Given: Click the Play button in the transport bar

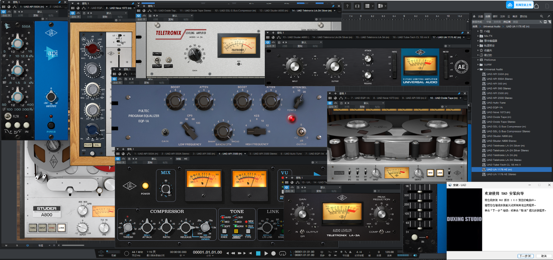Looking at the screenshot, I should pos(266,253).
